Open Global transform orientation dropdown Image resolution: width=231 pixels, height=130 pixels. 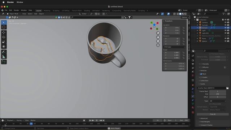pos(84,14)
